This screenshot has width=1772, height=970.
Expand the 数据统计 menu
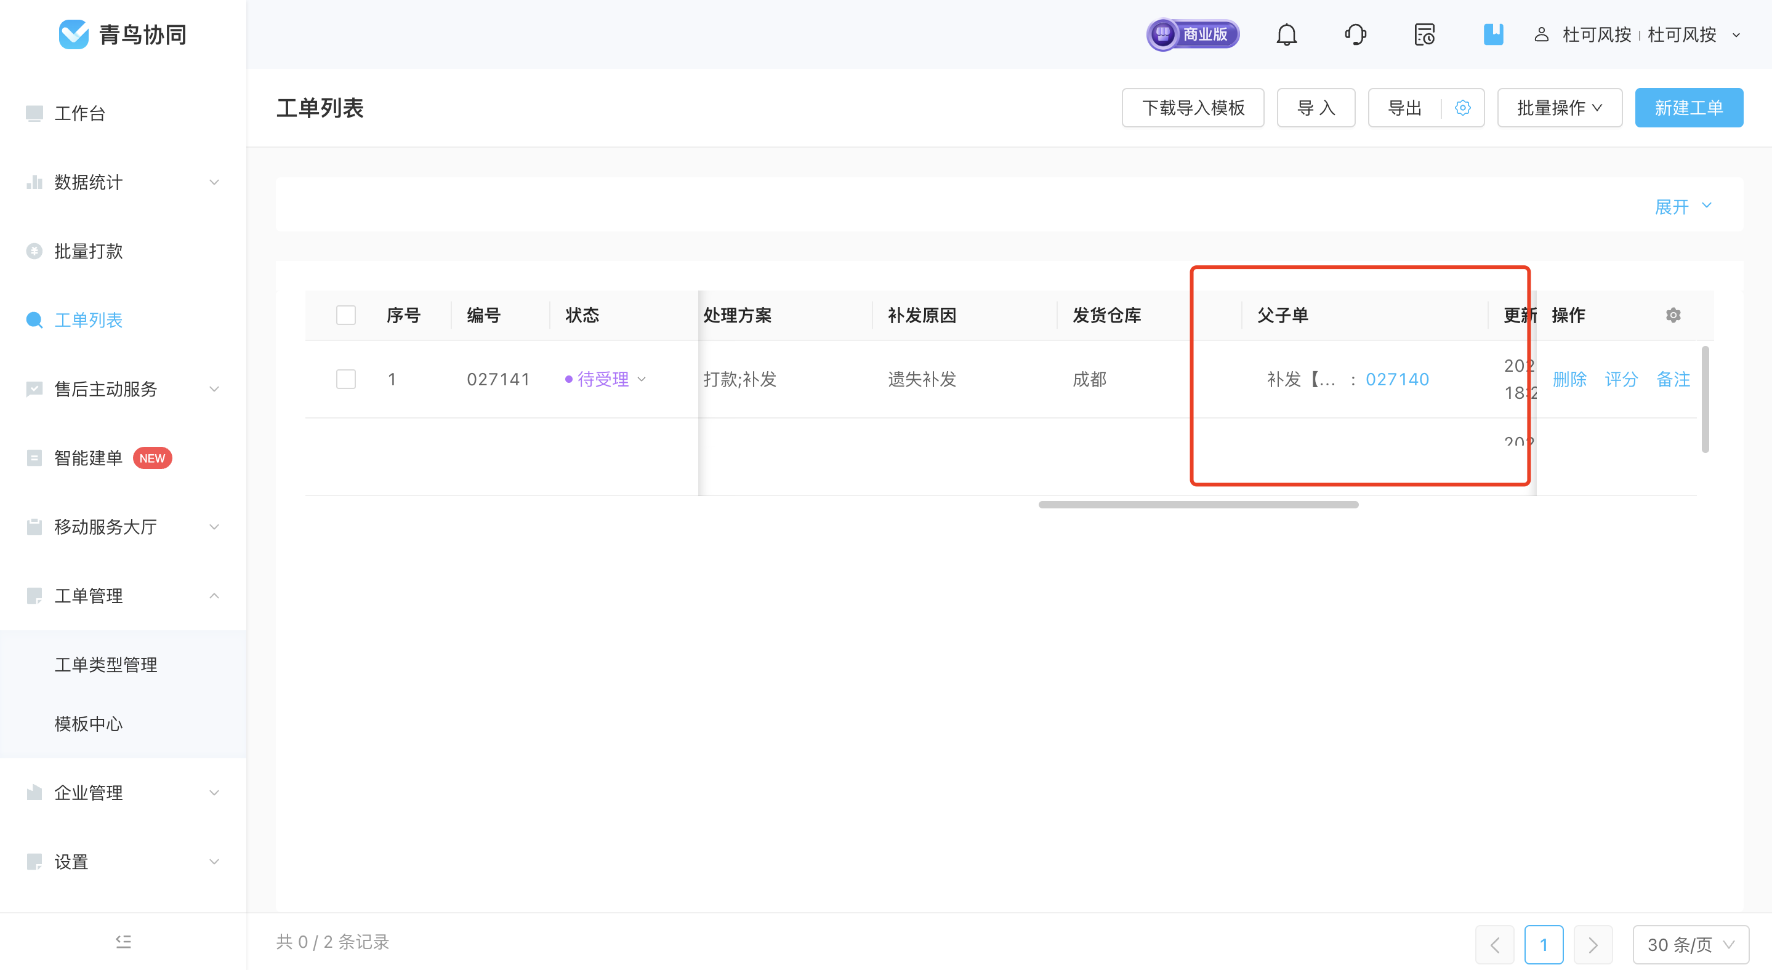[214, 182]
